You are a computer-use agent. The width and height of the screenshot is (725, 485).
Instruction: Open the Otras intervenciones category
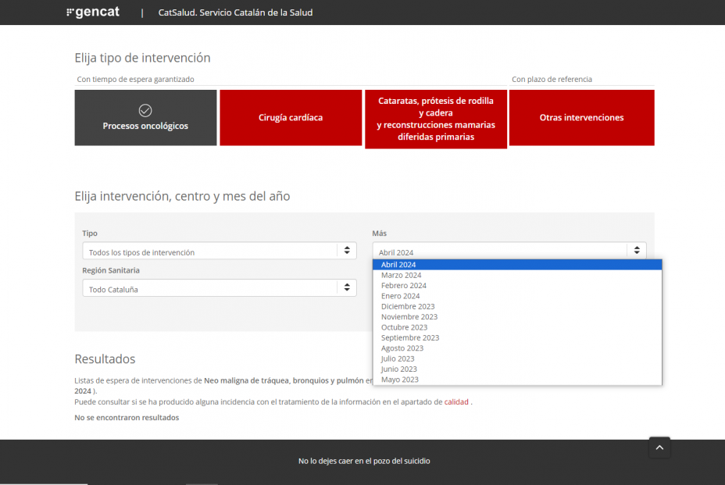581,118
